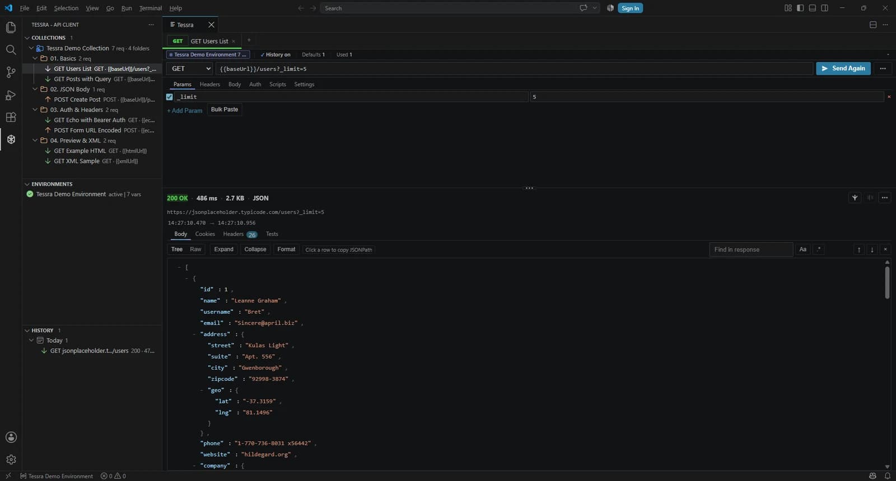Open the Explorer view in activity bar
This screenshot has width=896, height=481.
pos(11,27)
